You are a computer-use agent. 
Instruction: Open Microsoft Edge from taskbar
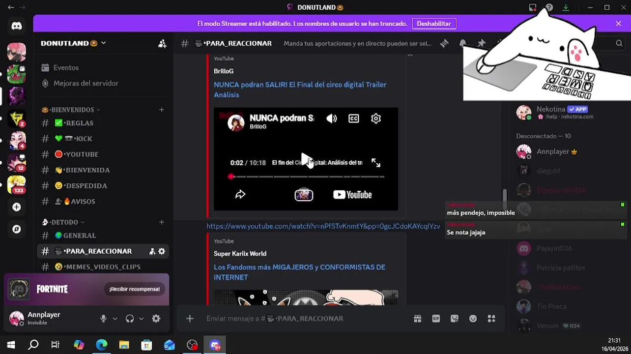101,345
